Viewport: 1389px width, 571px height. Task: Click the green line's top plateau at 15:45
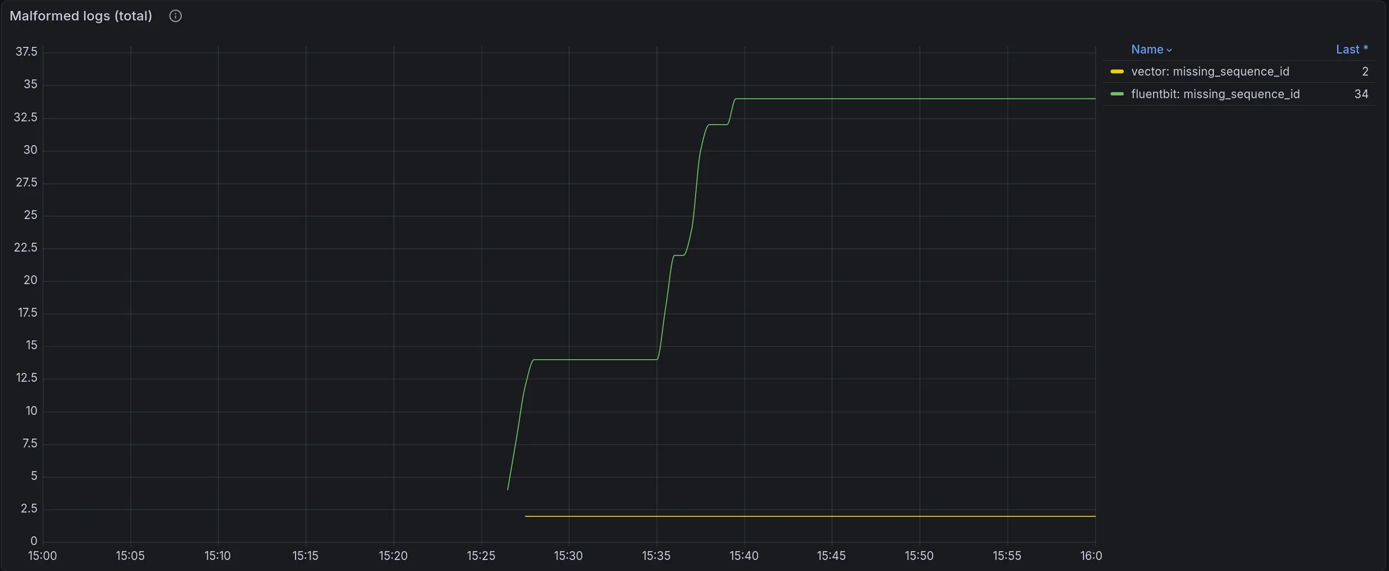(x=832, y=99)
